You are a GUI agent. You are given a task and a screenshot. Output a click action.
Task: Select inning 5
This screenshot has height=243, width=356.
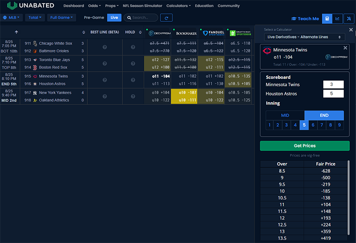(304, 125)
